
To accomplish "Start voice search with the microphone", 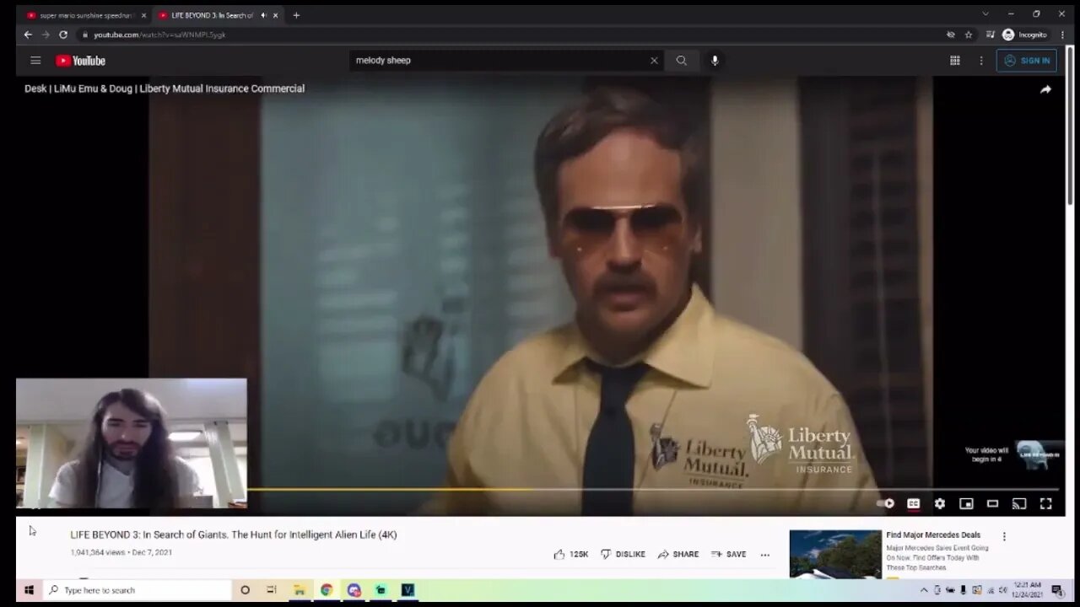I will (715, 61).
